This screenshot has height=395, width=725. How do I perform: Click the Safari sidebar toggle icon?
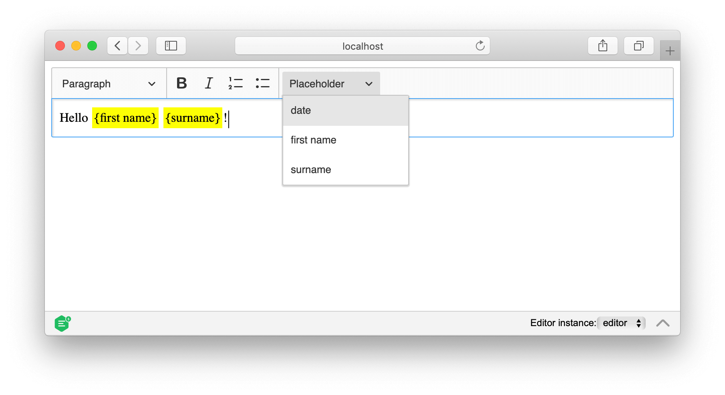(x=171, y=46)
